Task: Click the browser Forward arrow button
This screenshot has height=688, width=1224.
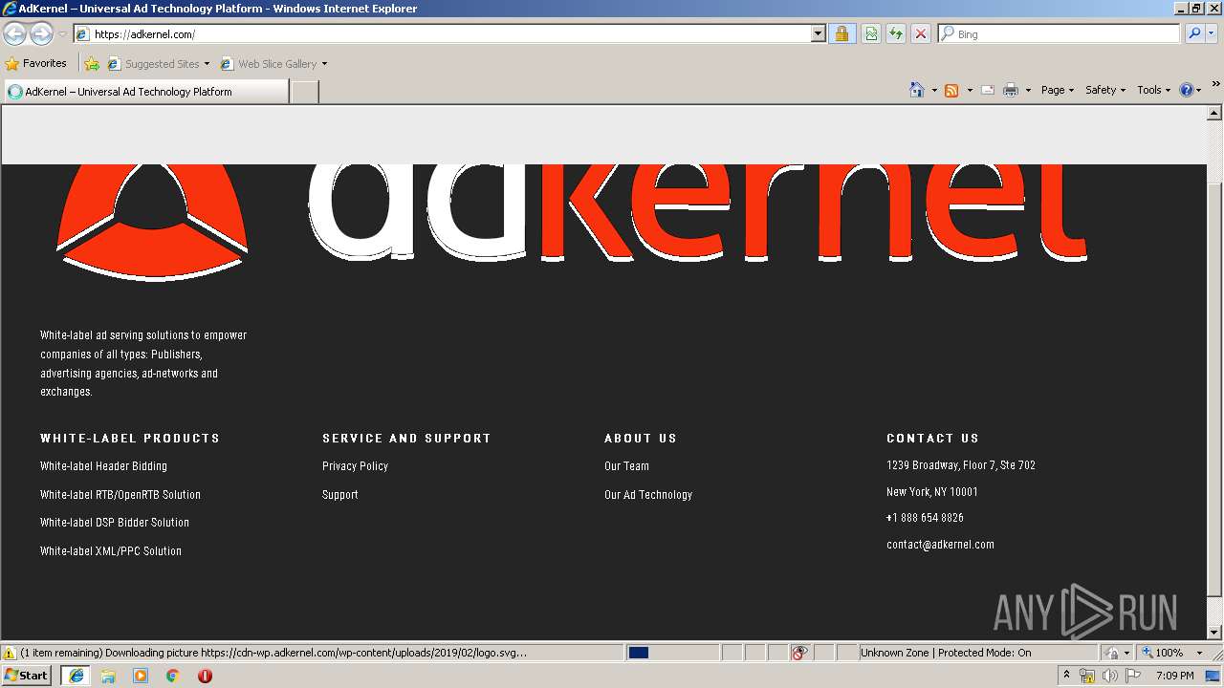Action: tap(41, 34)
